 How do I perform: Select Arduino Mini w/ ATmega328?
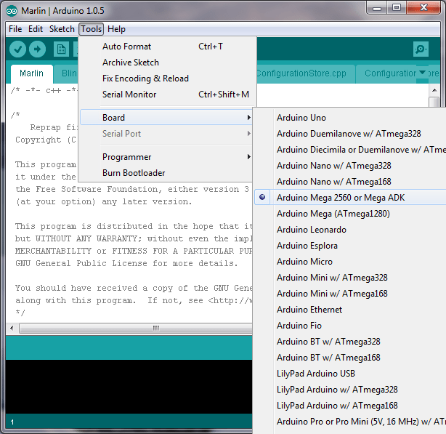(350, 277)
